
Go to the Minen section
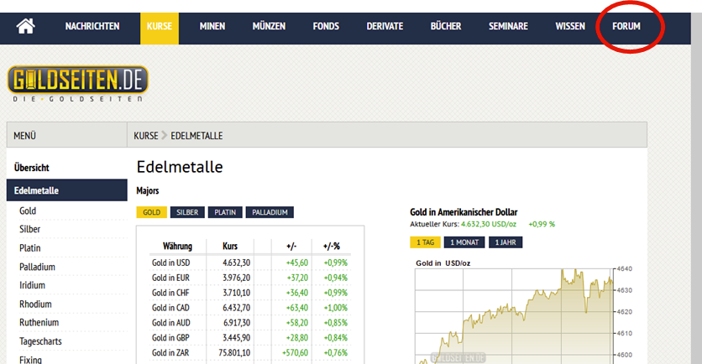pos(212,26)
